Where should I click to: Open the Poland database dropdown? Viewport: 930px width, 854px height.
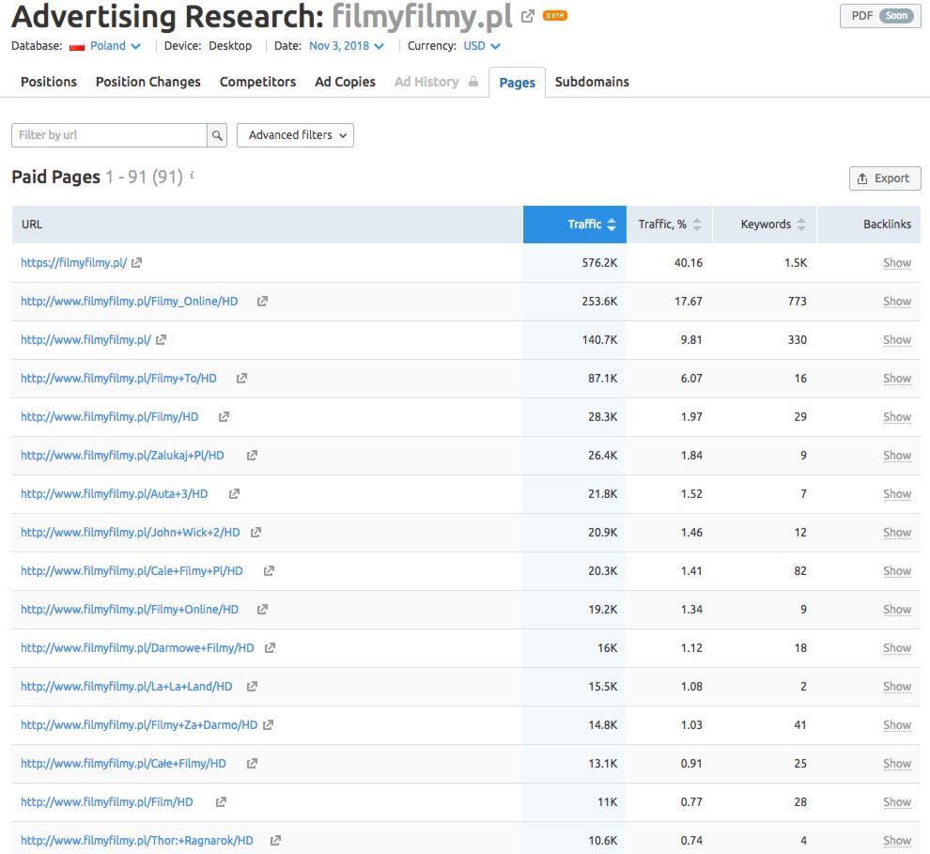[x=115, y=46]
